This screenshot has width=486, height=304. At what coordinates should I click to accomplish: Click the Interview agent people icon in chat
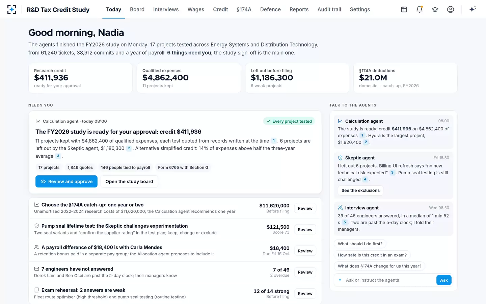(340, 208)
